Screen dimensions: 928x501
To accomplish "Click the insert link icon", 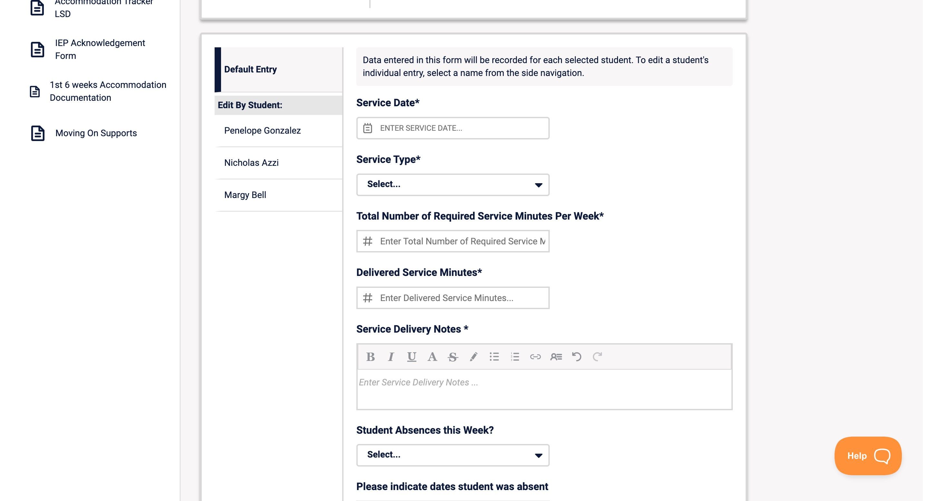I will [x=535, y=357].
